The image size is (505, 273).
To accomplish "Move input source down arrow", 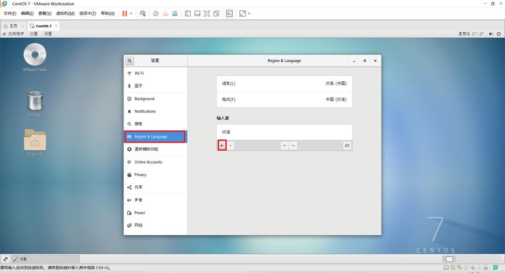I will 293,146.
